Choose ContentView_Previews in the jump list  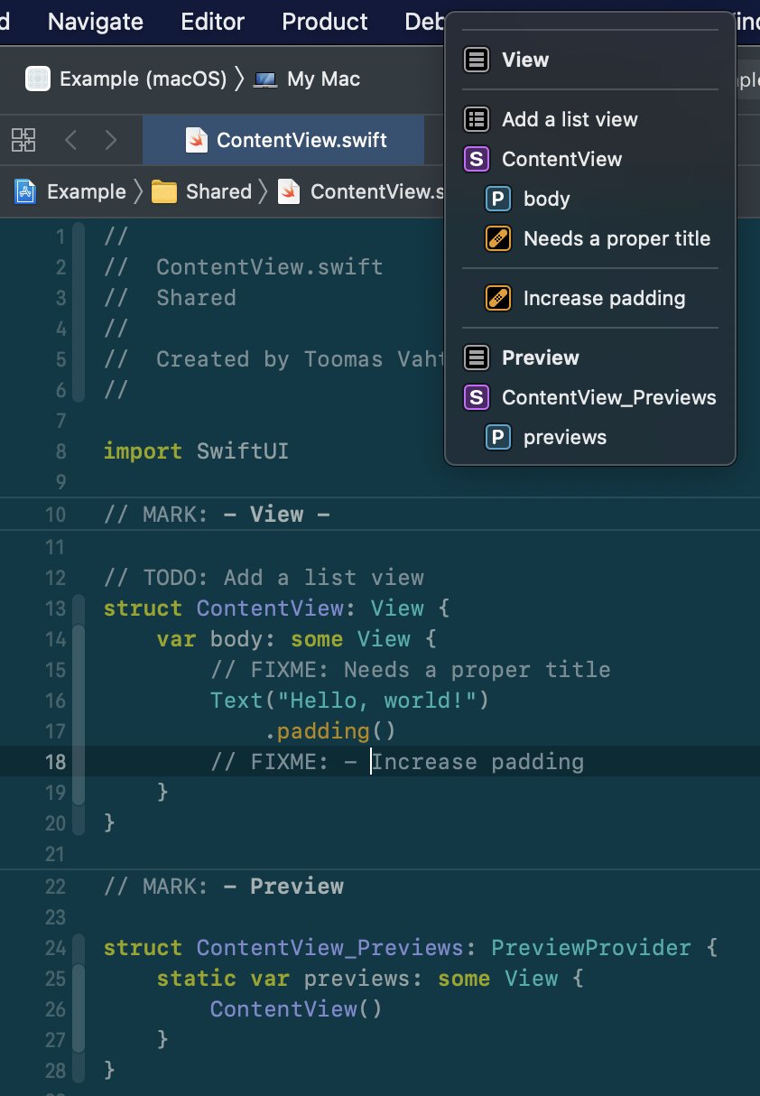click(608, 397)
